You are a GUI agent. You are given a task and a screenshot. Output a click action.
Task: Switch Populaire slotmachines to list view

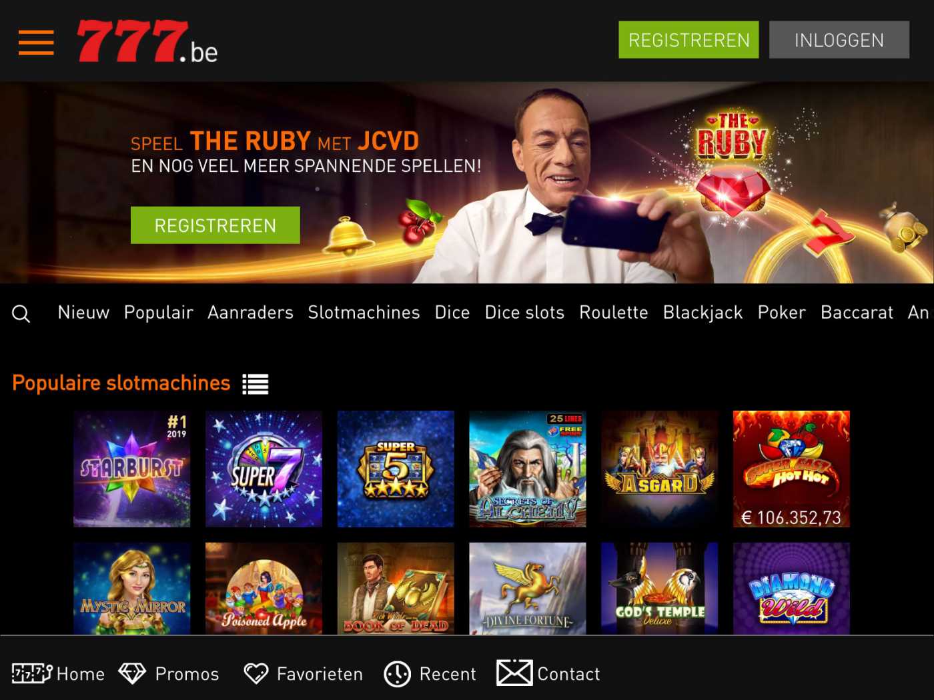tap(256, 384)
